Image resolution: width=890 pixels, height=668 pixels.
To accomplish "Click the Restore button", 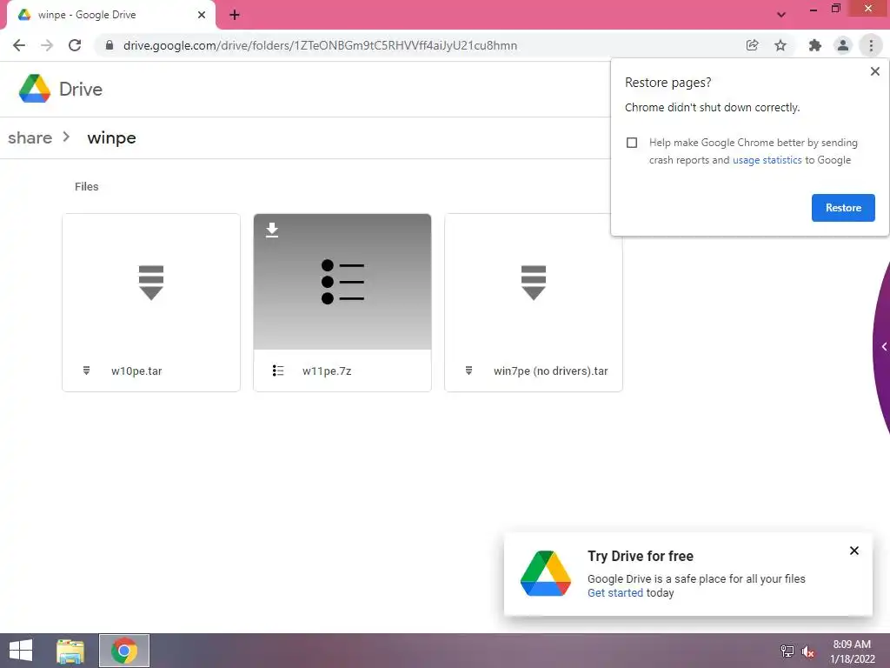I will [x=843, y=208].
